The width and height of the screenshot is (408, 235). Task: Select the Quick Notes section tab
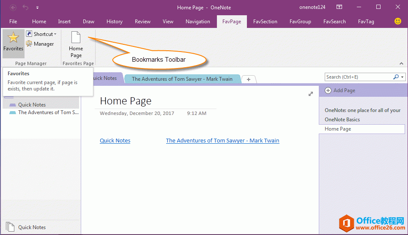click(x=107, y=78)
